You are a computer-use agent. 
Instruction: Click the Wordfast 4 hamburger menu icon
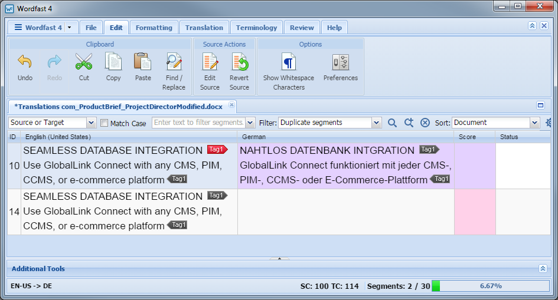[18, 27]
